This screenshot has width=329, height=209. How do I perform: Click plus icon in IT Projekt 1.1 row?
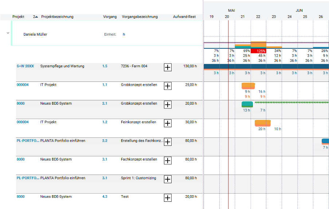(168, 86)
